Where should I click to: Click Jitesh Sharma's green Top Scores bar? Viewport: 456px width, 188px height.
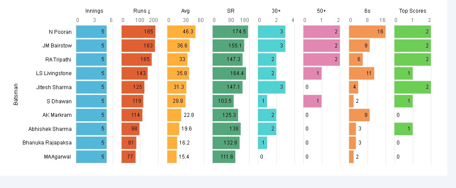(x=412, y=87)
